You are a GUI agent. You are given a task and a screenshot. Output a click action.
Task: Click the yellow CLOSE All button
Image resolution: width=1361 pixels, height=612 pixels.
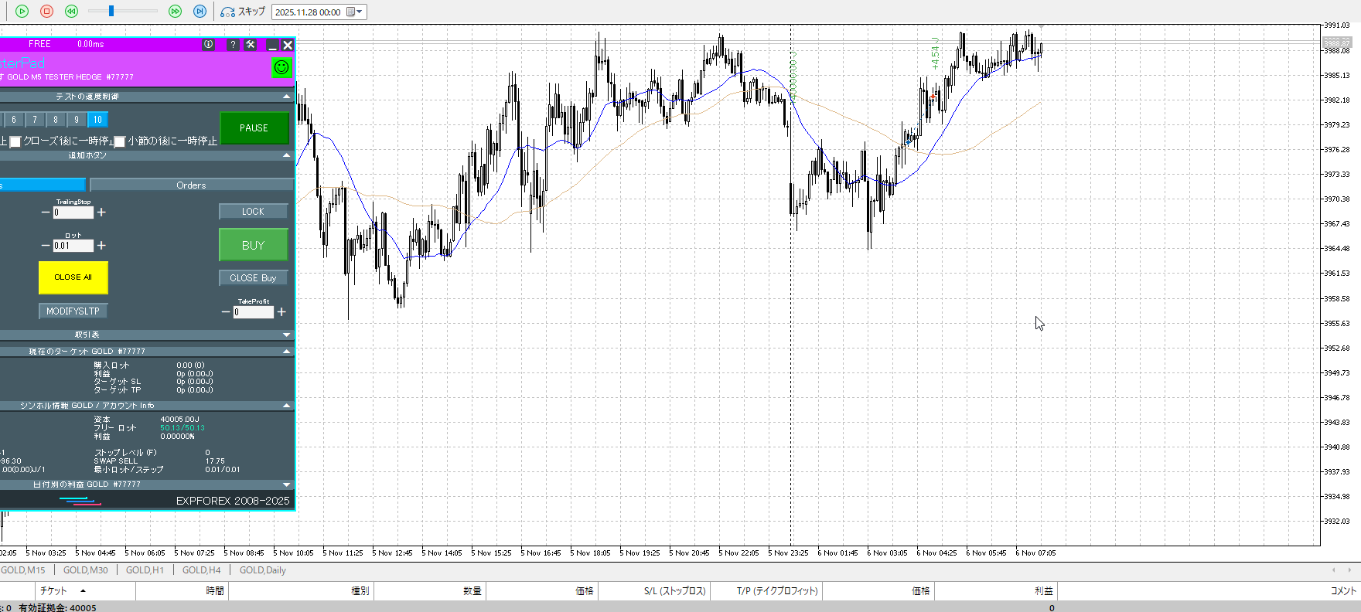[73, 277]
